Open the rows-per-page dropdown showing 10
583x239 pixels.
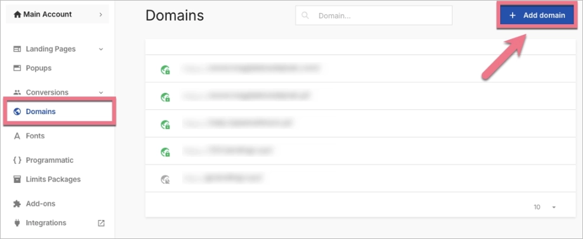click(545, 207)
